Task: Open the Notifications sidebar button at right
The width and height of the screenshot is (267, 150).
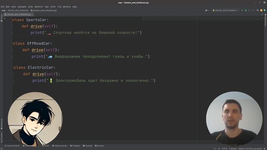Action: 265,20
